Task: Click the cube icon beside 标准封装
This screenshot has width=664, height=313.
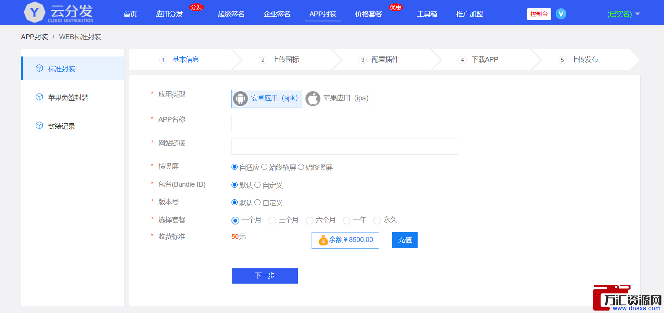Action: pos(39,68)
